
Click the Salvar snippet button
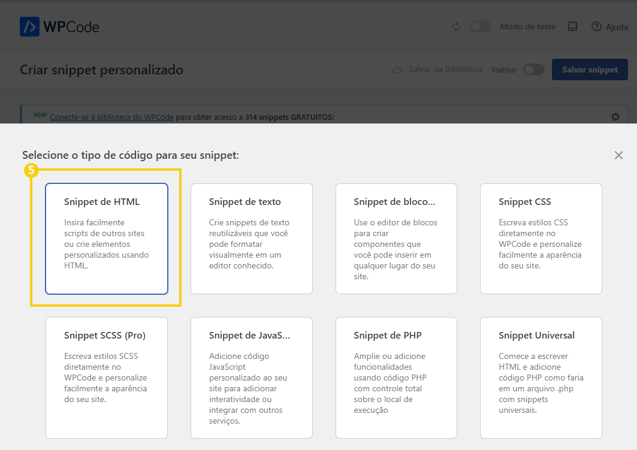[590, 70]
